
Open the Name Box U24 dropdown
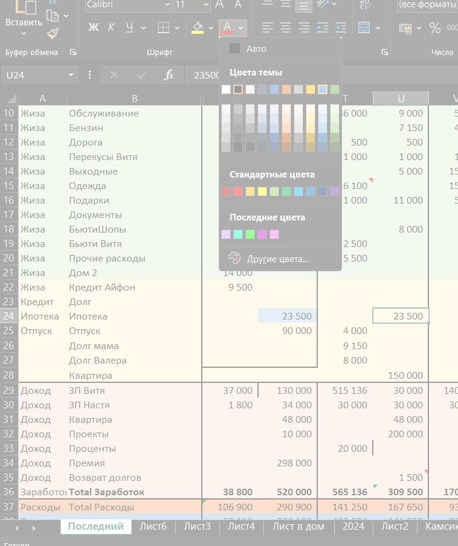click(71, 75)
